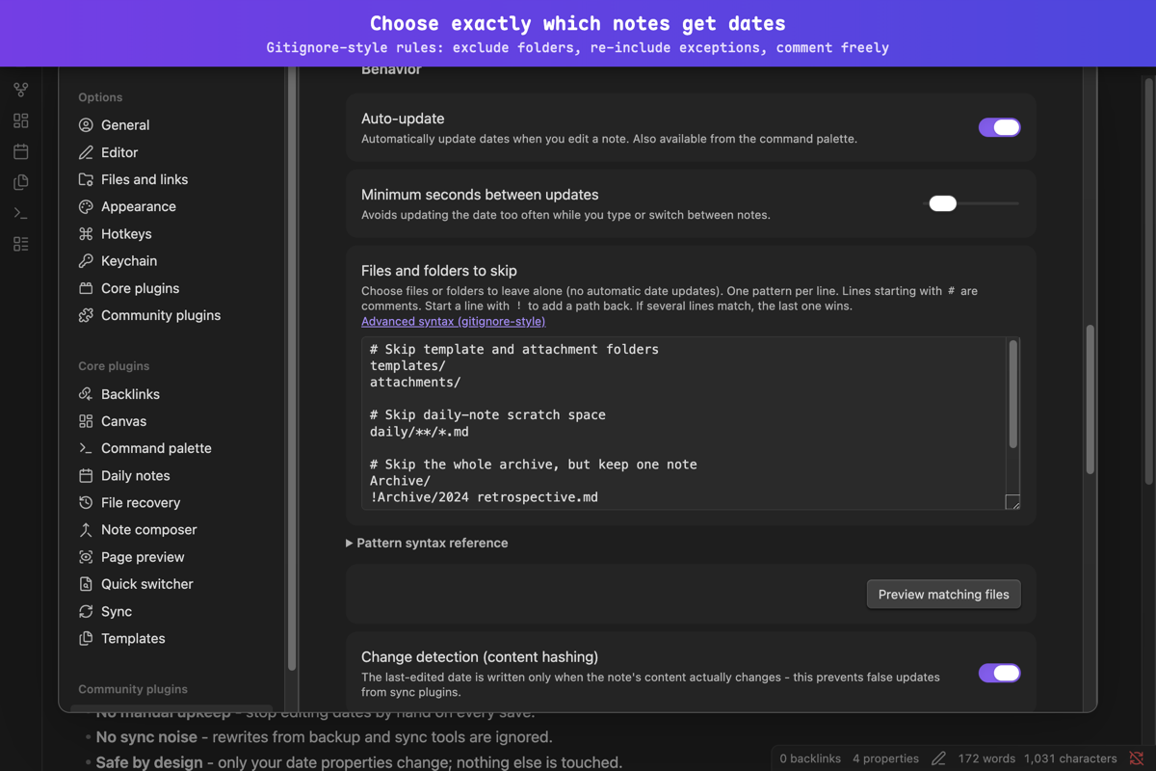This screenshot has height=771, width=1156.
Task: Click "172 words" in the status bar
Action: click(986, 758)
